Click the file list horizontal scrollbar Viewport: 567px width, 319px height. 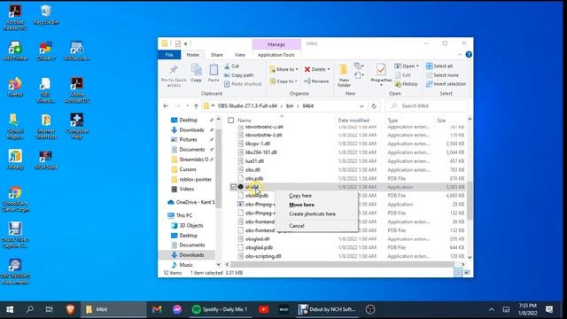point(342,264)
